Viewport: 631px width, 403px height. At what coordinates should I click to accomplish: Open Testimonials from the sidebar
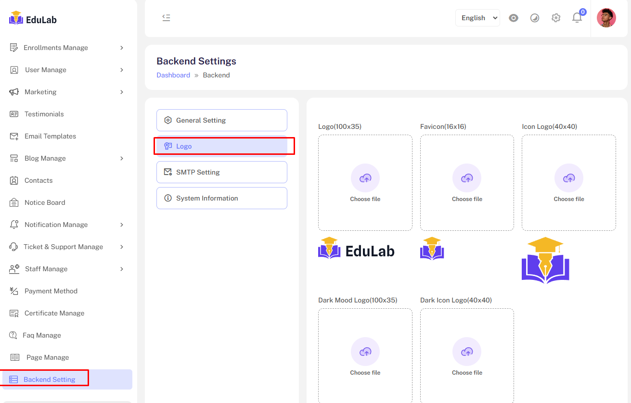point(44,114)
